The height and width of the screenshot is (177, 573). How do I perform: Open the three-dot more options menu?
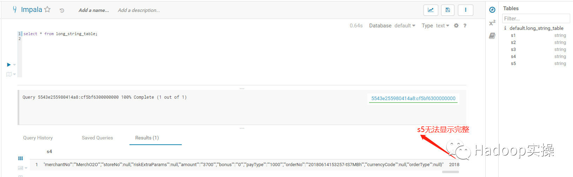466,10
